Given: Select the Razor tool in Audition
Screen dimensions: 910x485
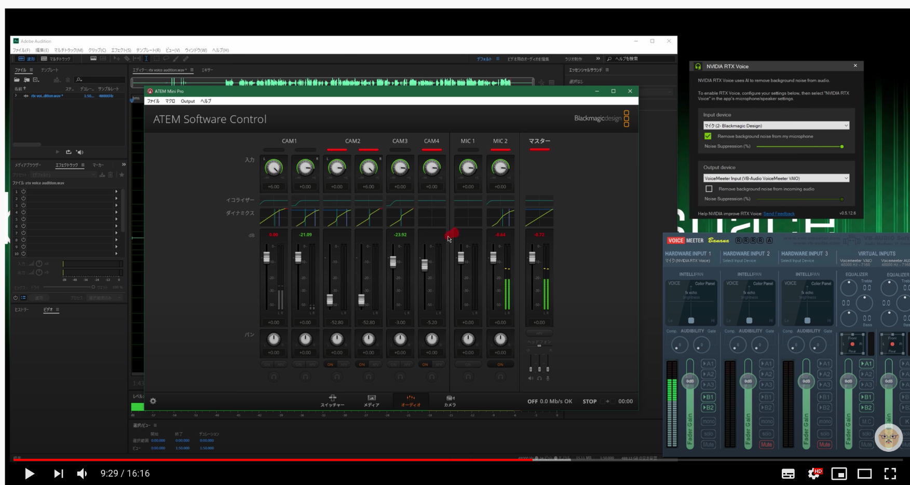Looking at the screenshot, I should point(127,59).
